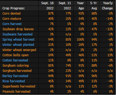The width and height of the screenshot is (116, 95).
Task: Click the Sugarbeets harvested row label
Action: pos(19,86)
